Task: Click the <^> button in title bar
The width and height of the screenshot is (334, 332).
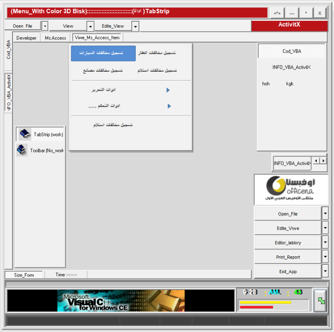Action: coord(277,13)
